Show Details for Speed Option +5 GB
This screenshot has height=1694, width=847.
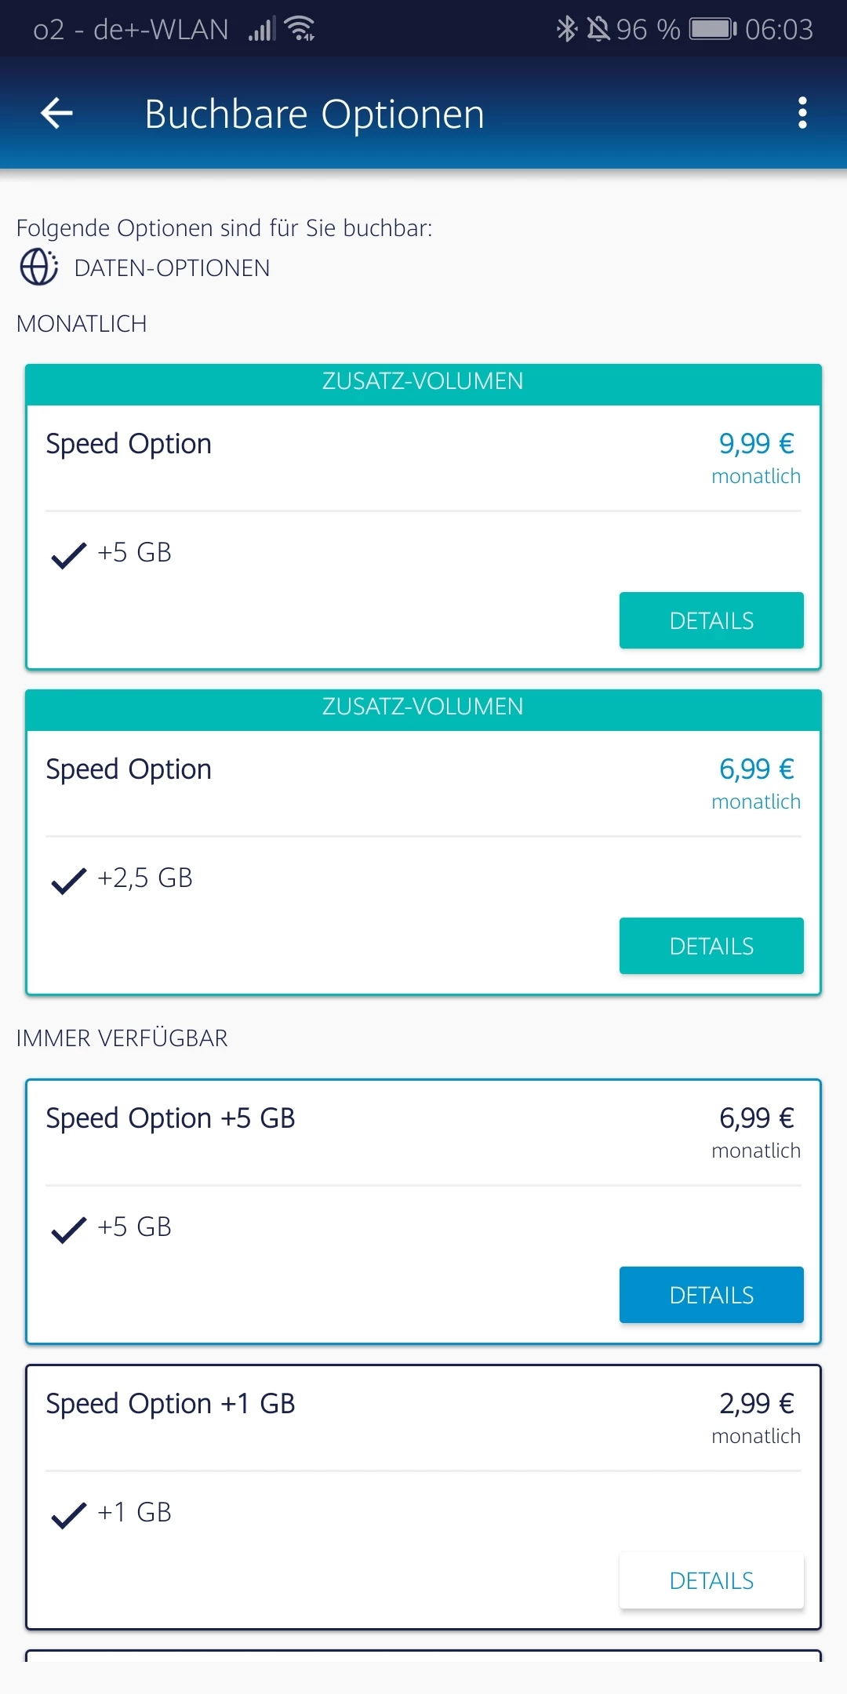pyautogui.click(x=711, y=1295)
